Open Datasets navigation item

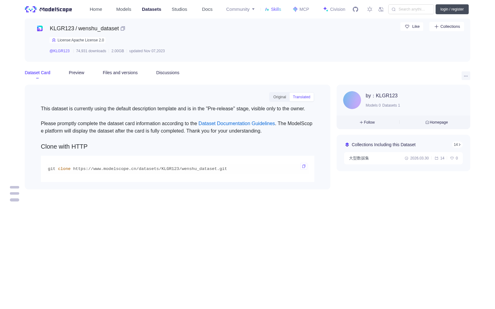tap(152, 9)
